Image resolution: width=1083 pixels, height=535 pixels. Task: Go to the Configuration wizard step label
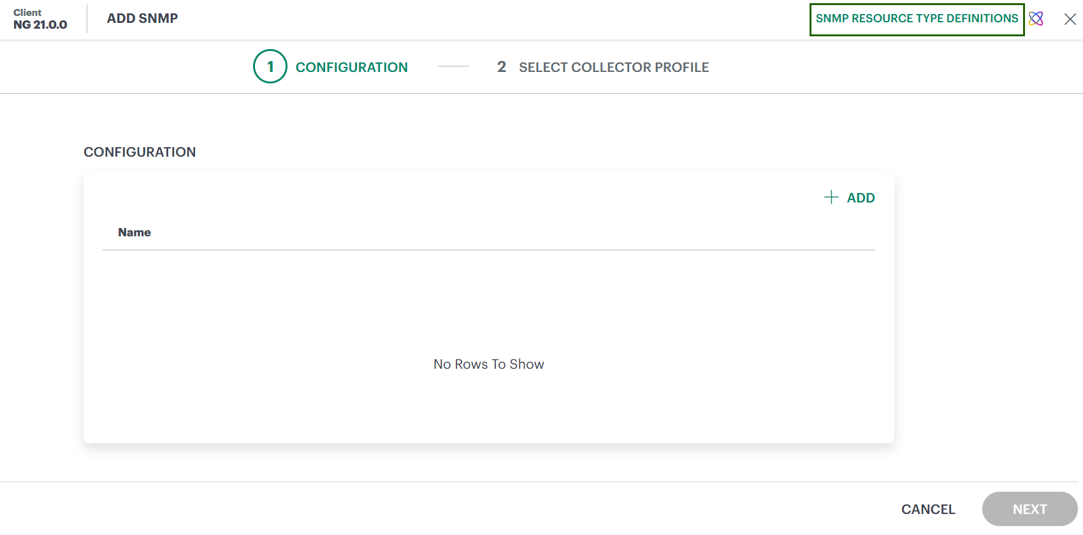coord(351,68)
